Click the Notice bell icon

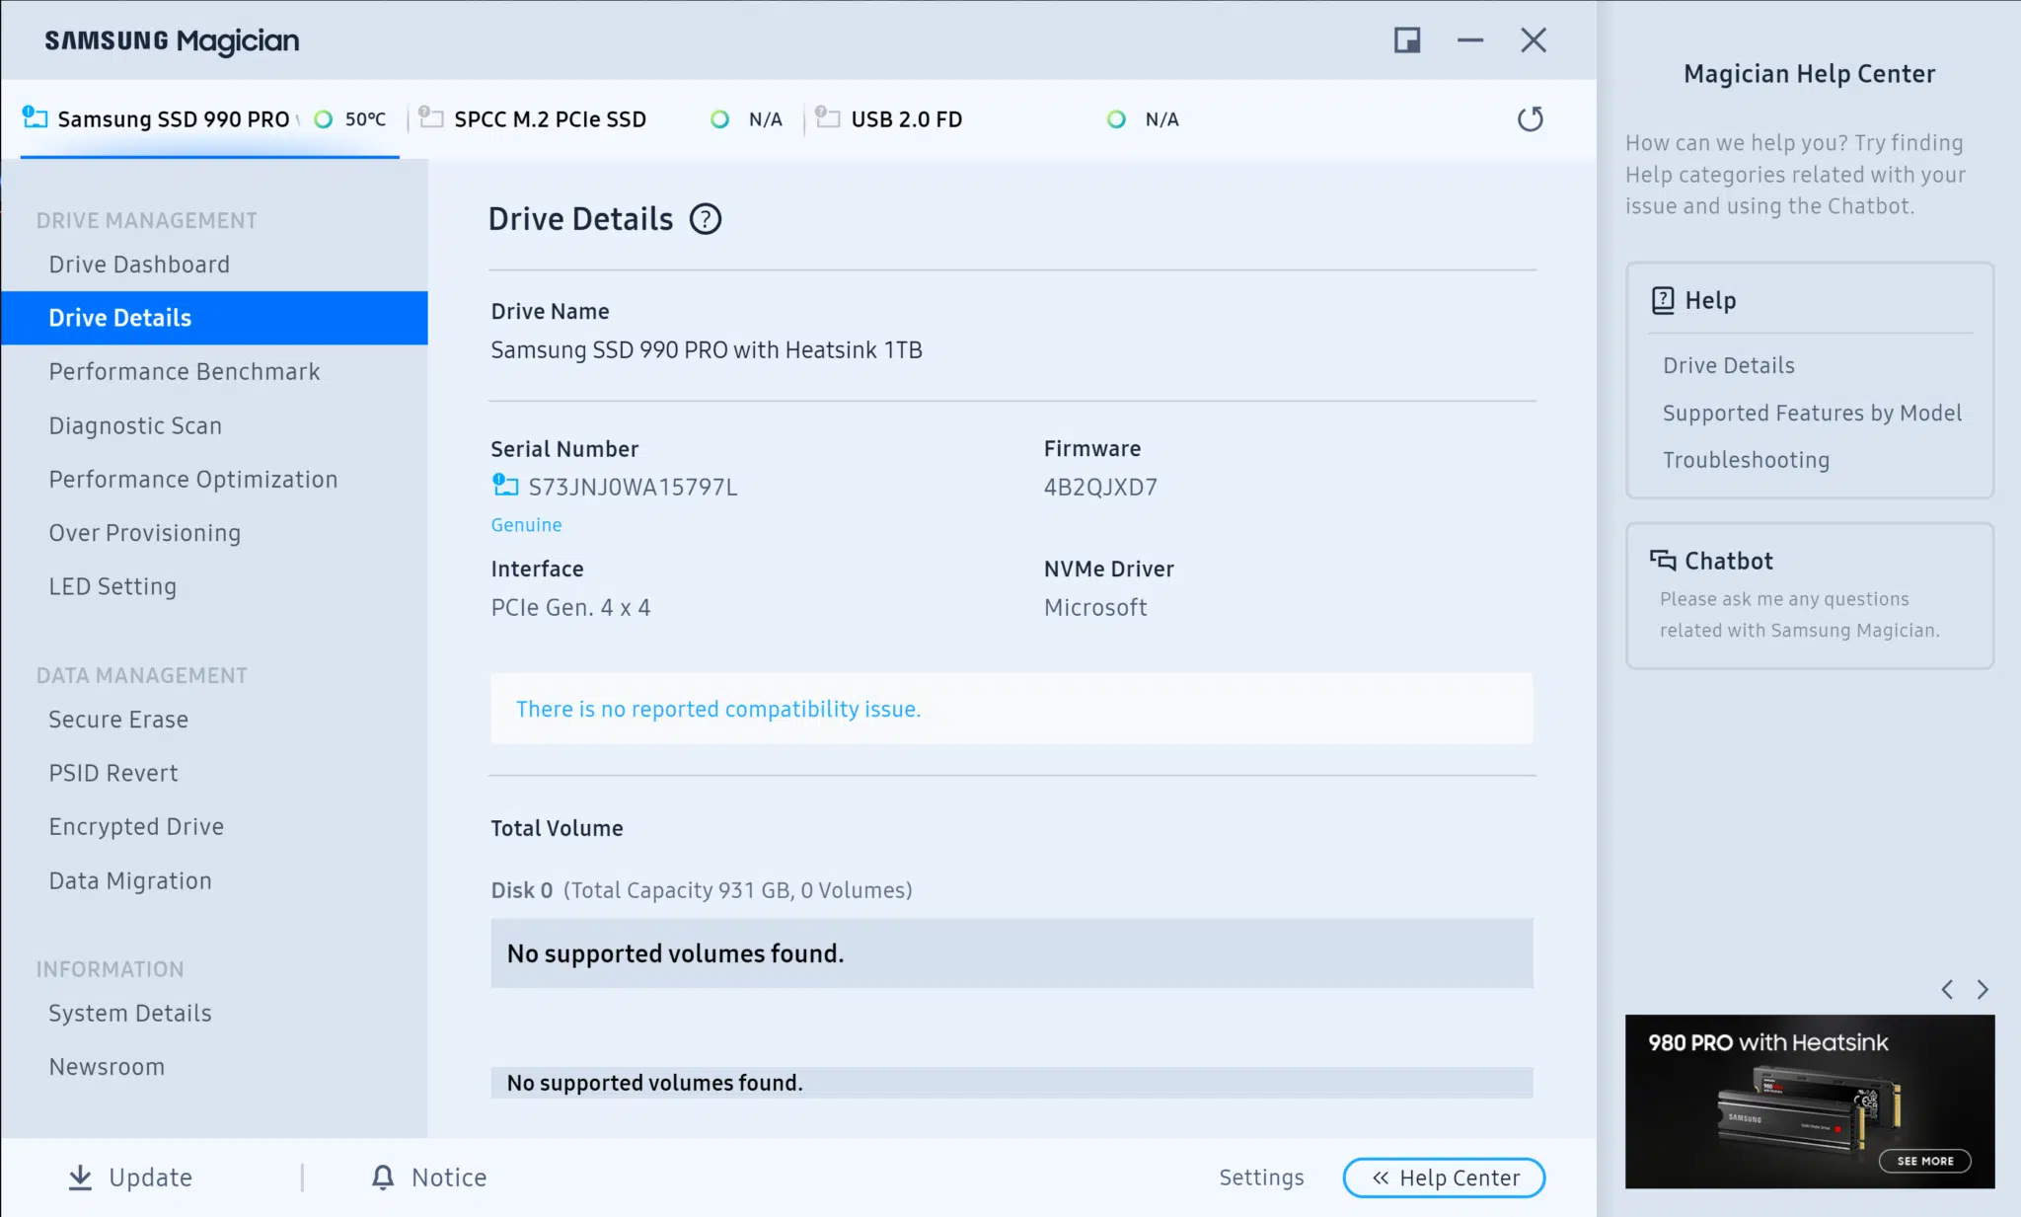click(x=383, y=1177)
